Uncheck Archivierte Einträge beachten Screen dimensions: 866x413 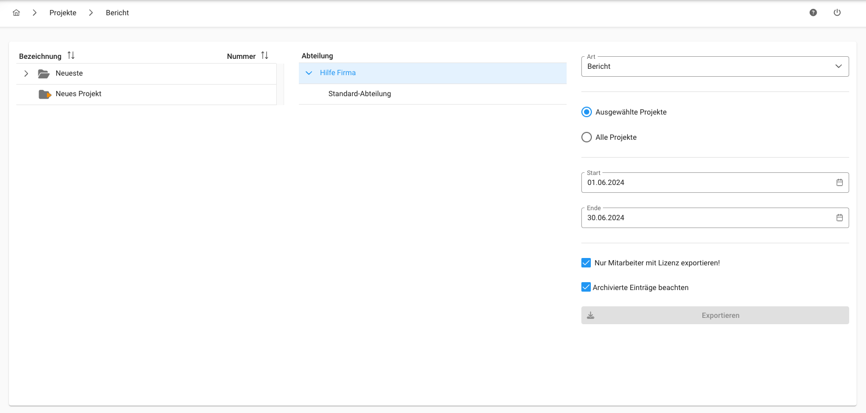tap(586, 287)
